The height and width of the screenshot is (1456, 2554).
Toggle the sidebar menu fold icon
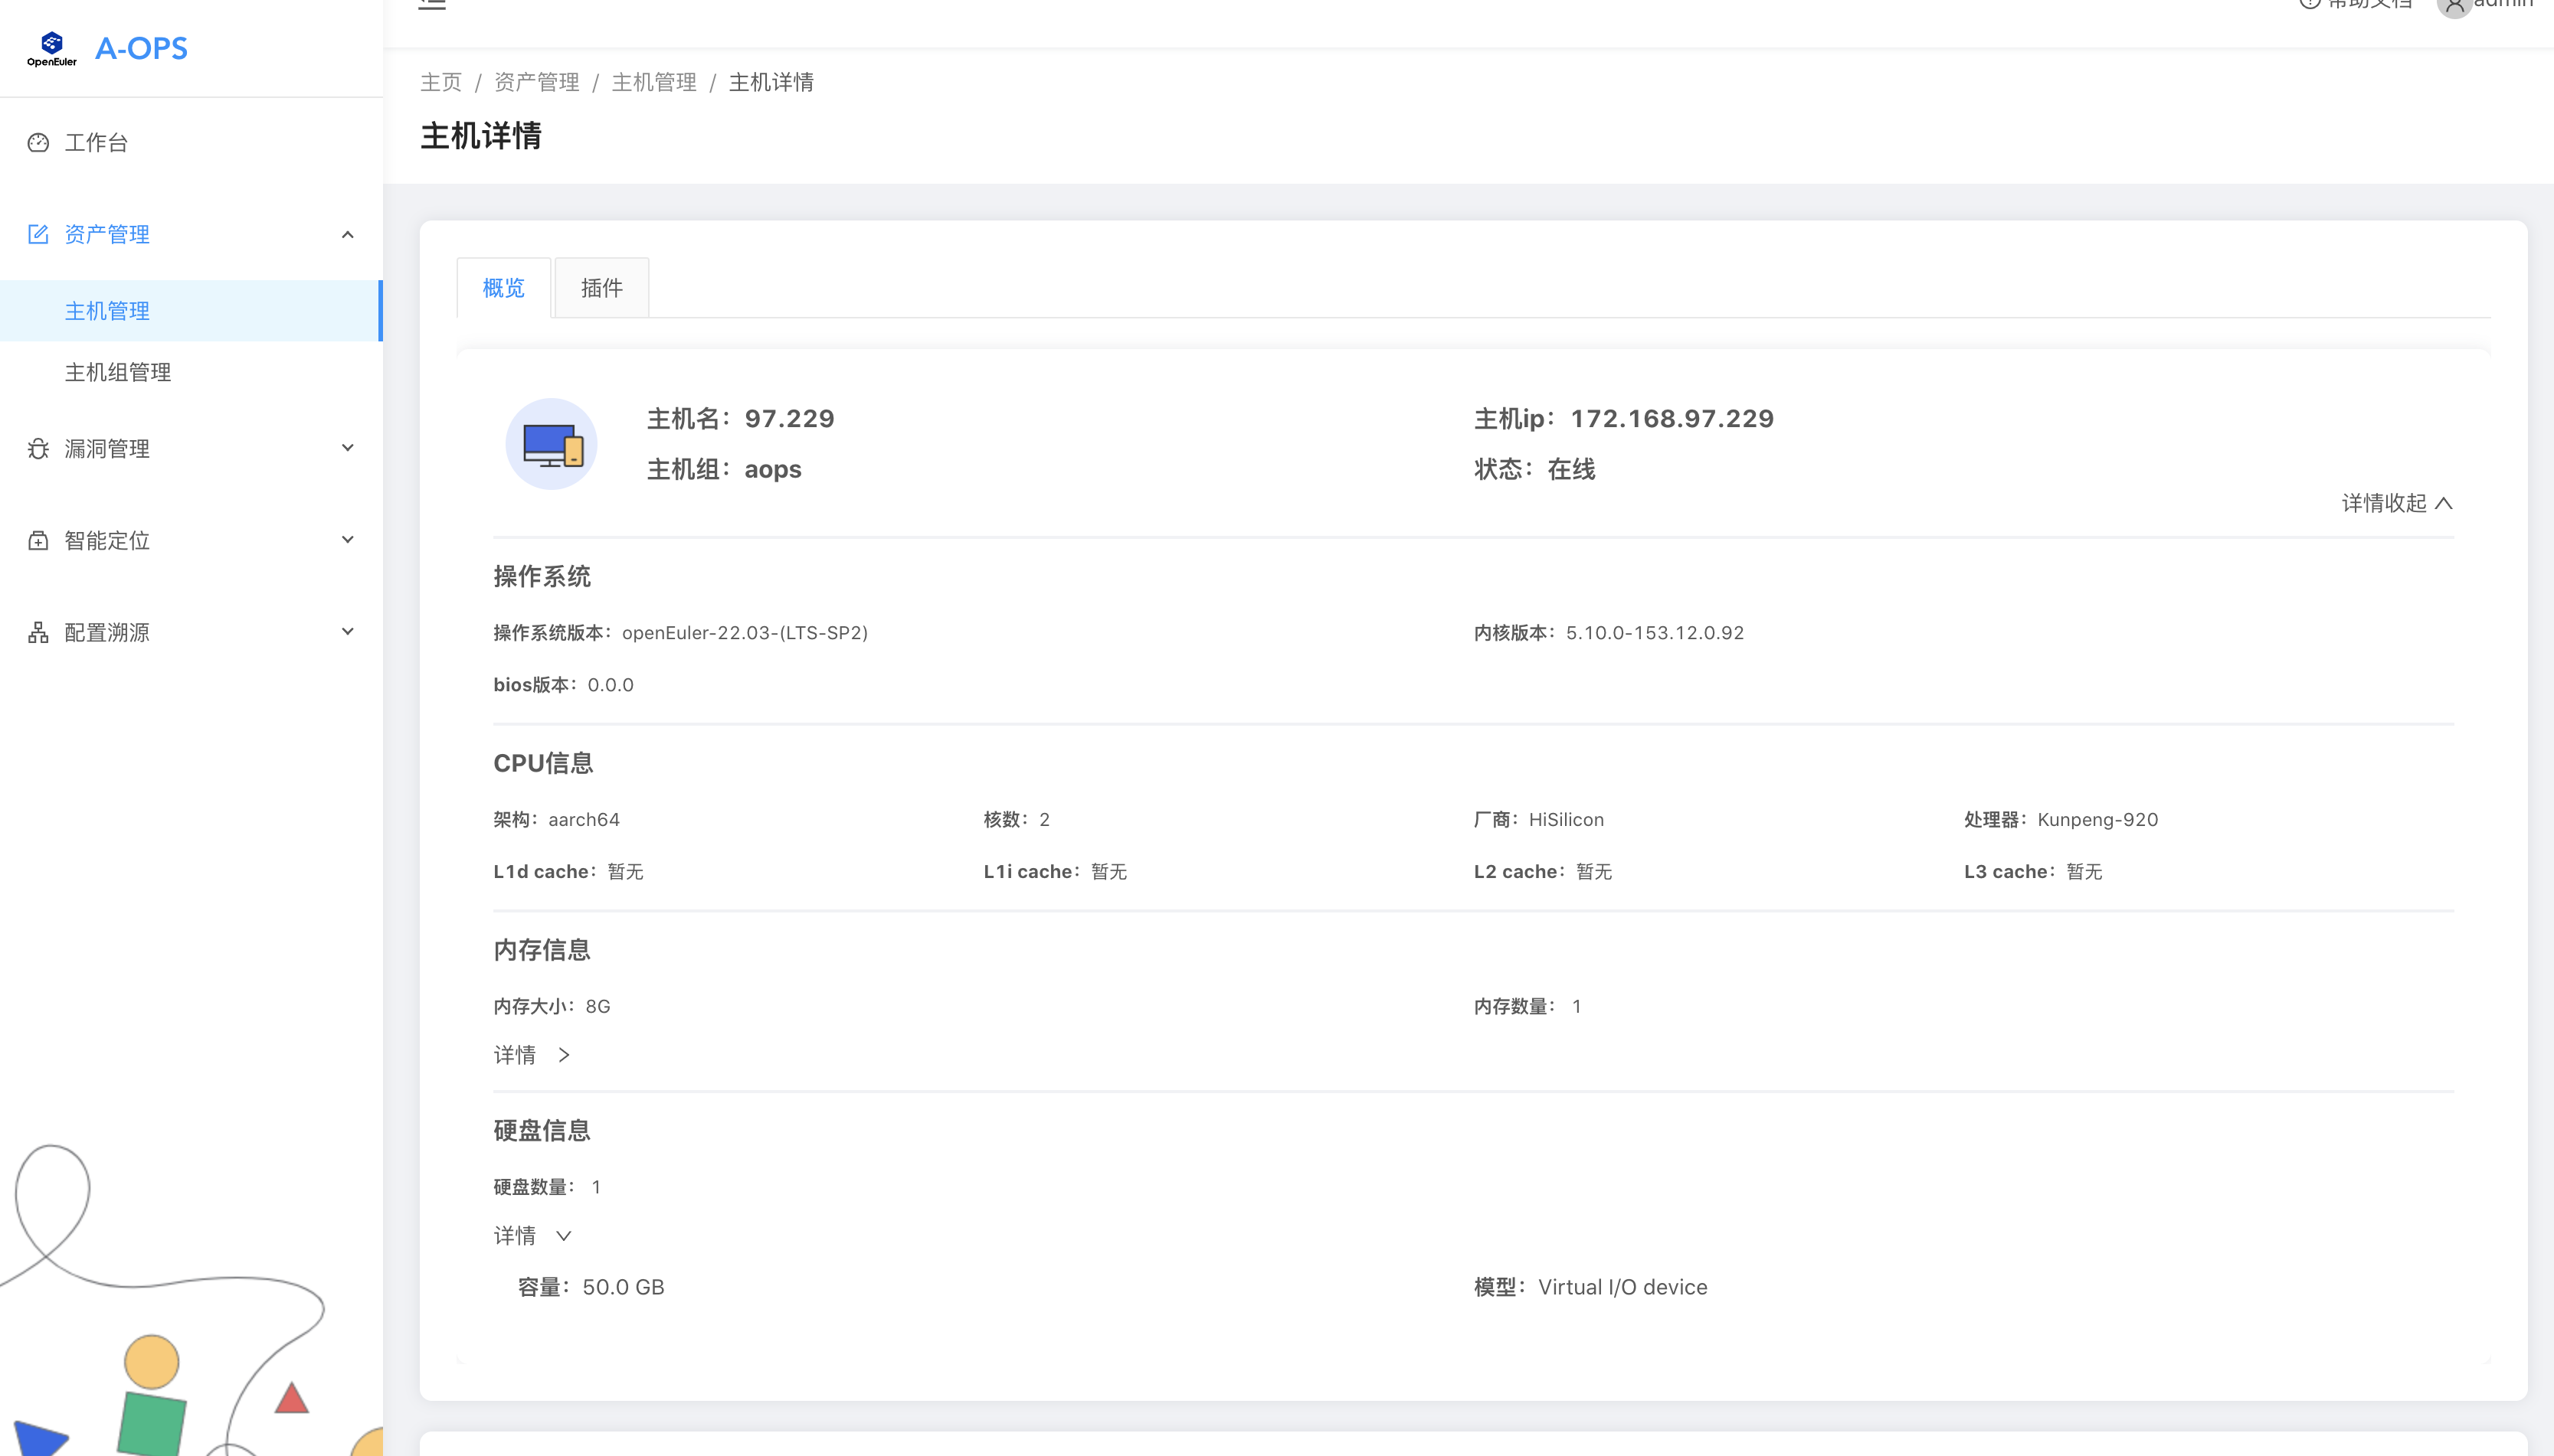click(432, 4)
